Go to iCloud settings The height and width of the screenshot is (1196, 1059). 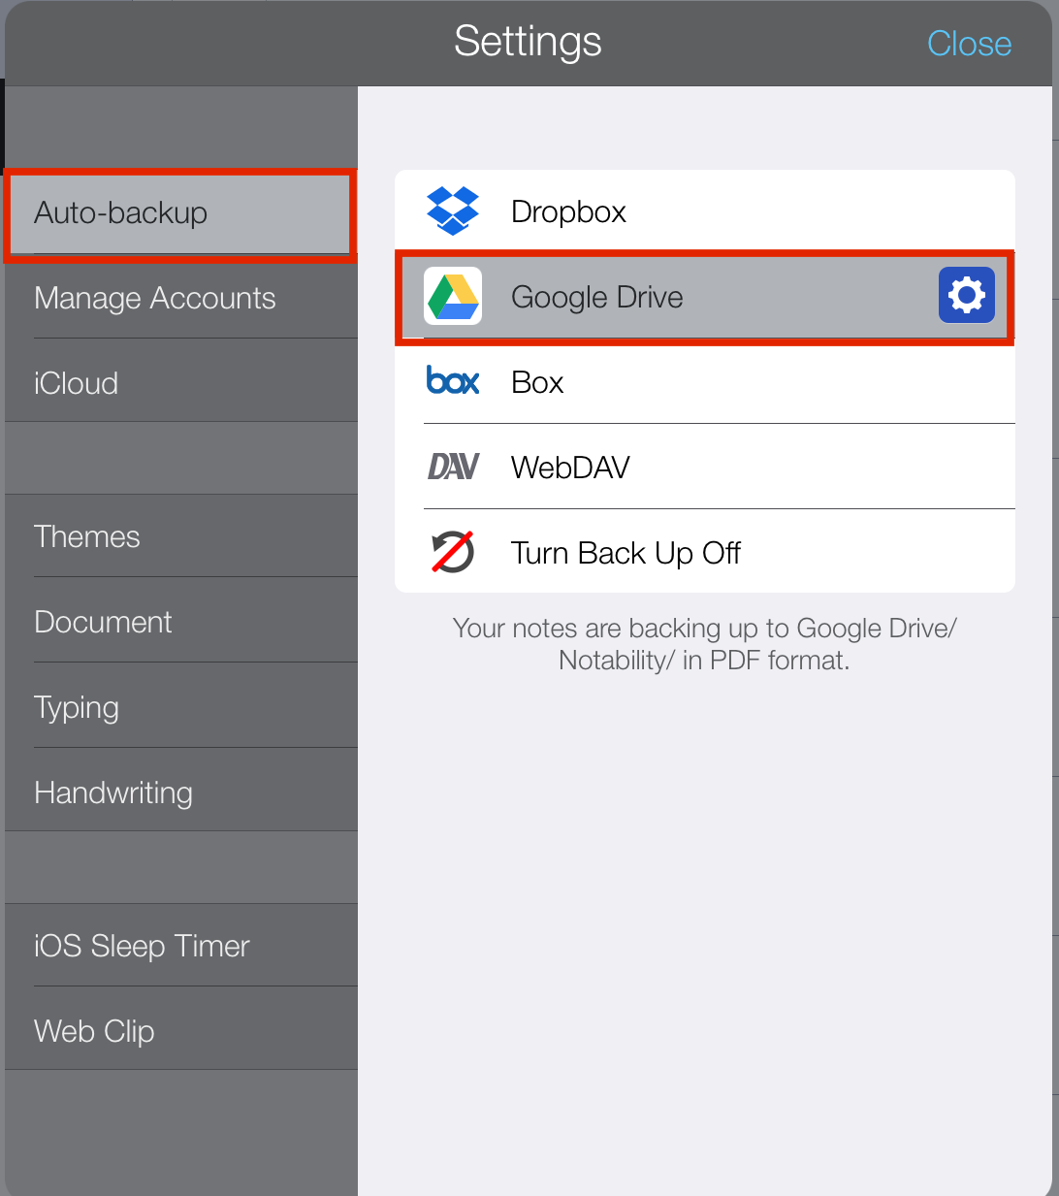pyautogui.click(x=181, y=383)
